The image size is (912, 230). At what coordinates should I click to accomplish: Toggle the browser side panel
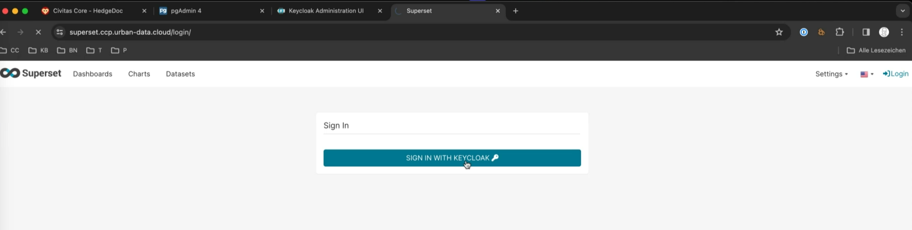(866, 32)
